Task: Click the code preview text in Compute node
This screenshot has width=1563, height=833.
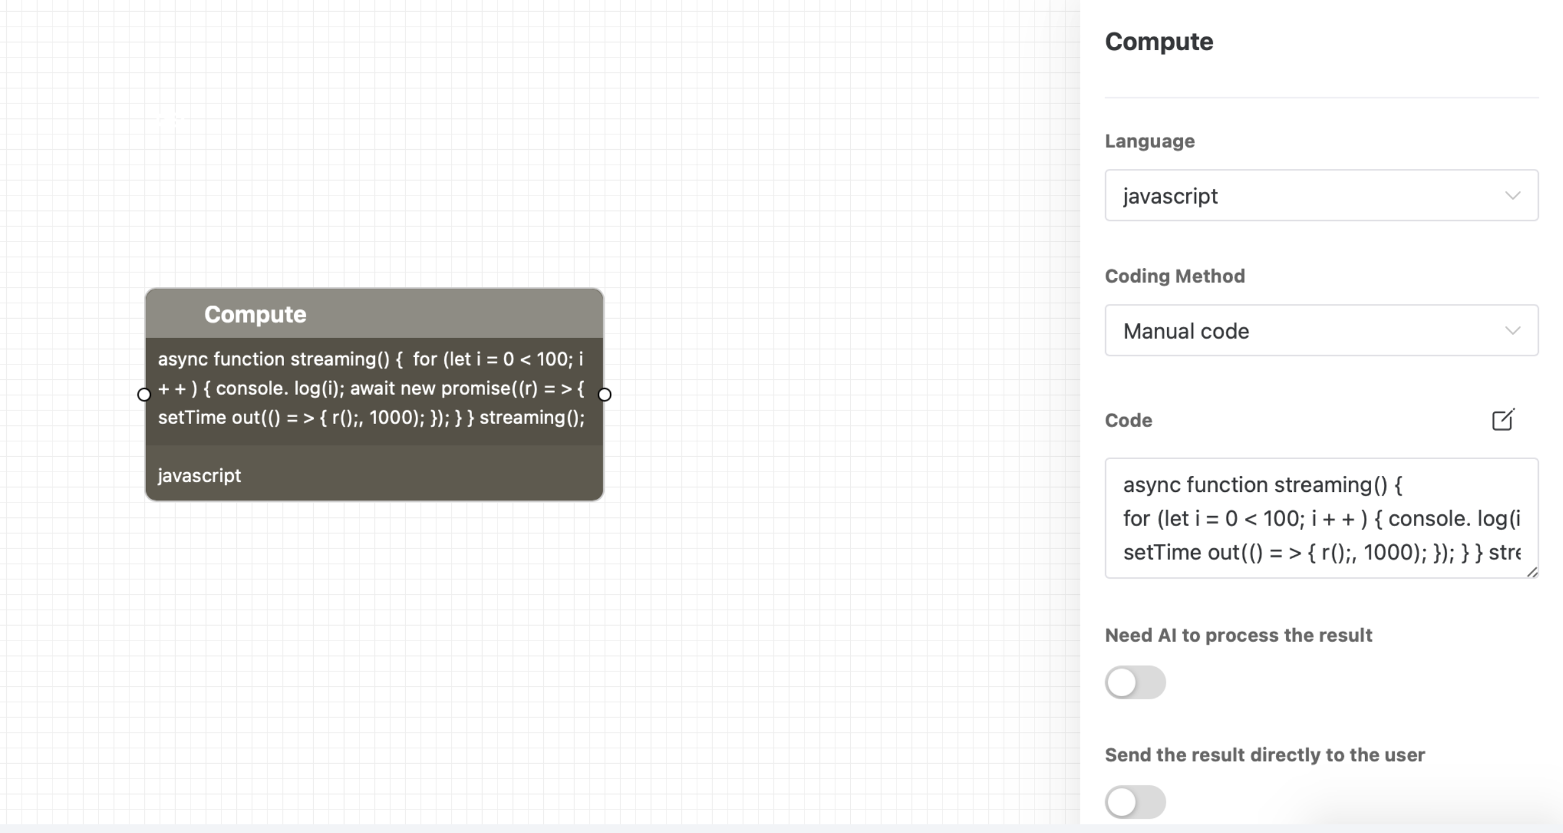Action: 371,389
